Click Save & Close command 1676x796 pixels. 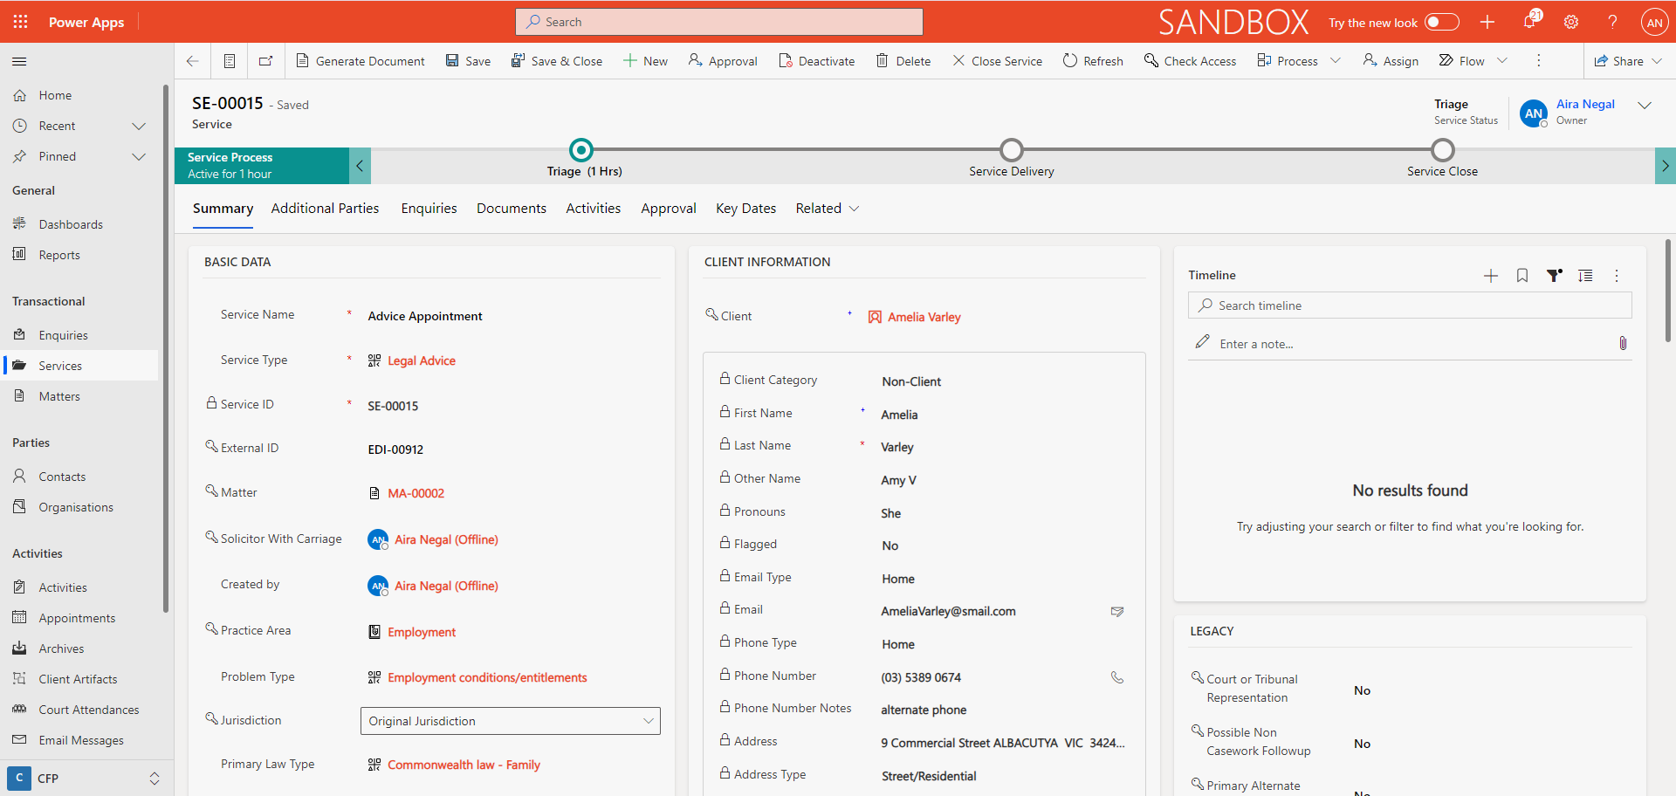pos(557,61)
